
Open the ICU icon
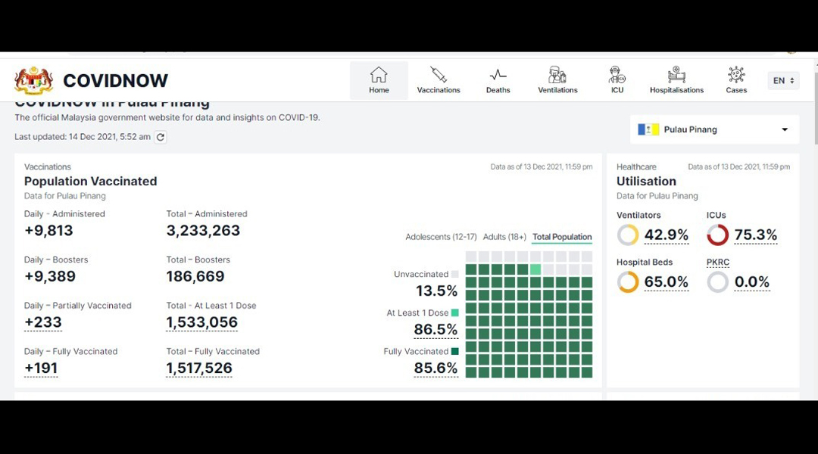[x=617, y=75]
